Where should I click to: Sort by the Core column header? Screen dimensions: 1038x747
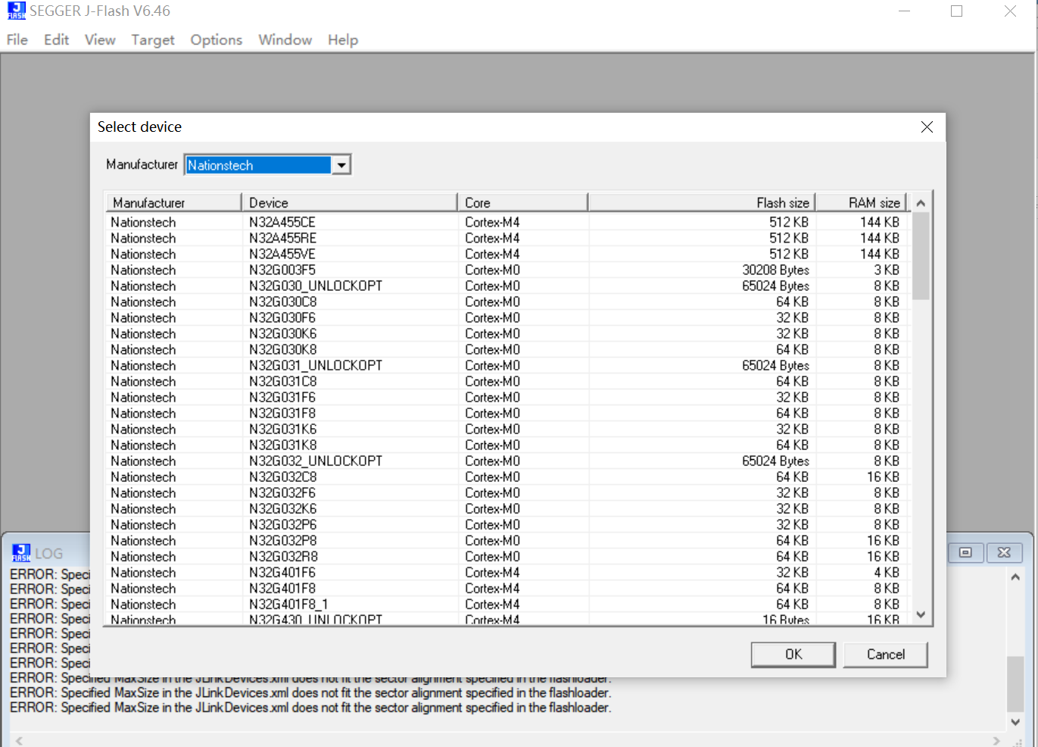click(x=522, y=203)
